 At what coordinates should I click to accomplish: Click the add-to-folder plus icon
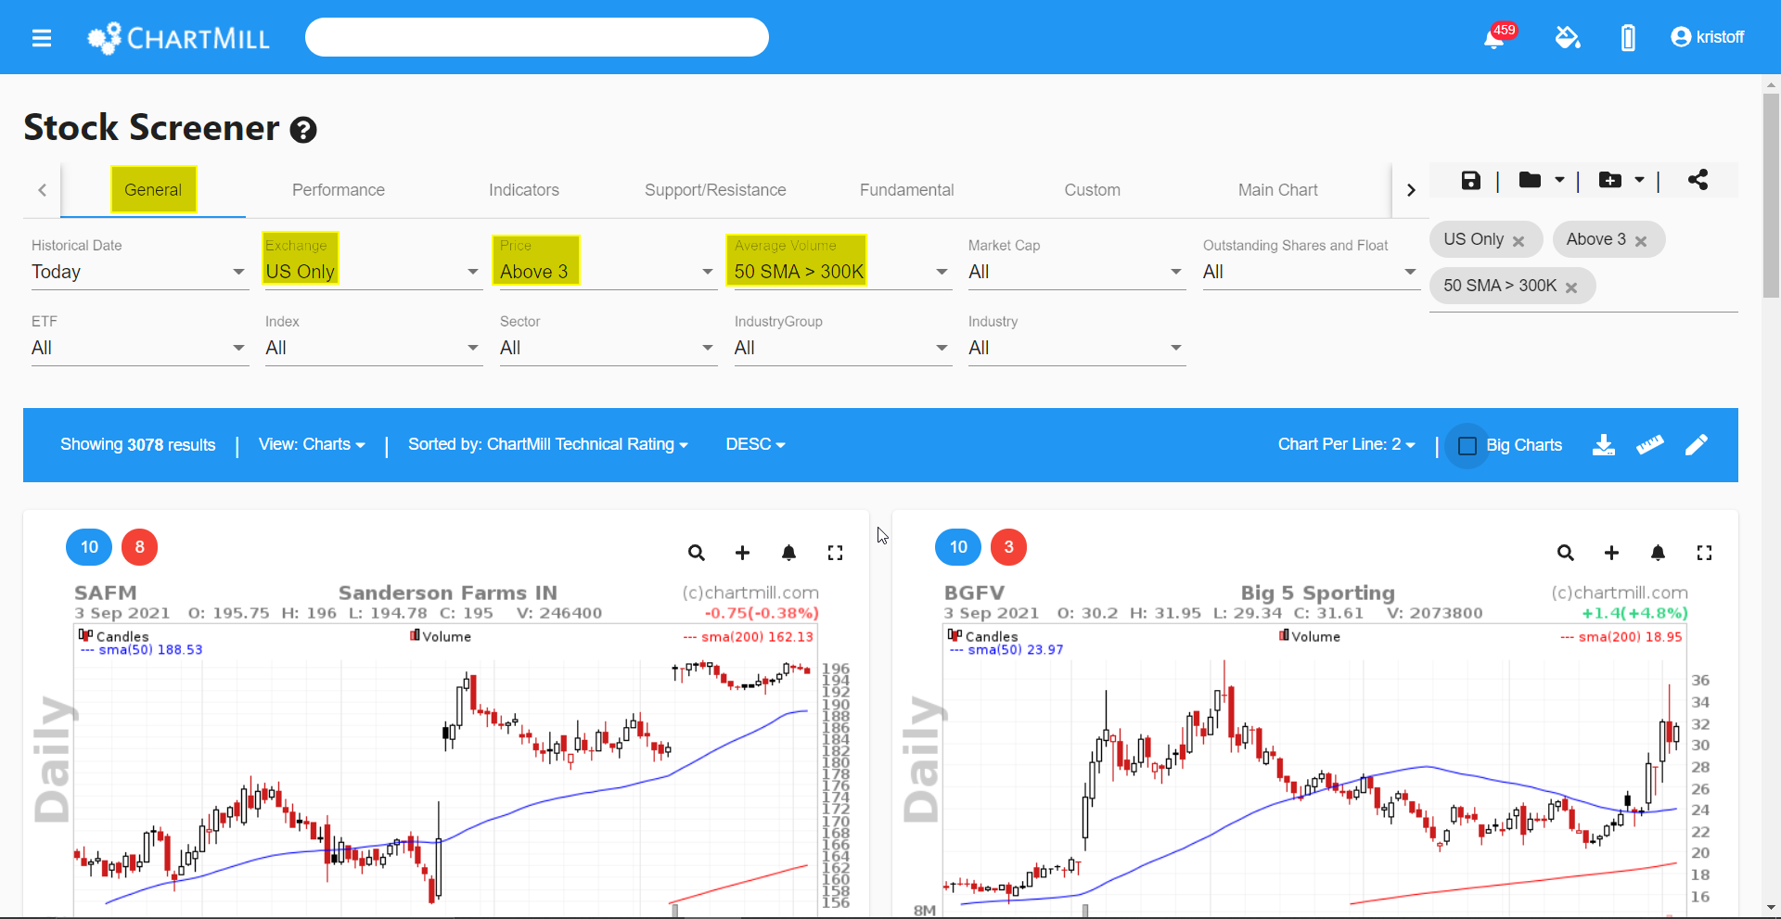1610,180
